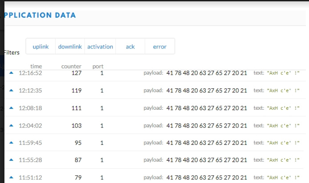
Task: Select the error filter tab
Action: tap(160, 47)
